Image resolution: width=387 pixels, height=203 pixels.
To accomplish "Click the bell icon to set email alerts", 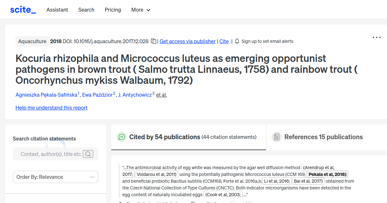I will [x=237, y=41].
